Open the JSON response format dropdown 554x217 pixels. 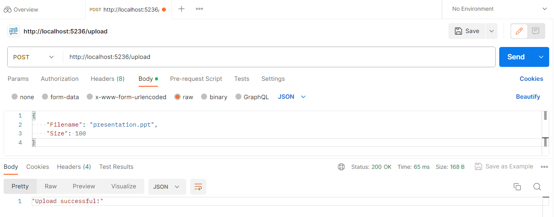pyautogui.click(x=167, y=187)
